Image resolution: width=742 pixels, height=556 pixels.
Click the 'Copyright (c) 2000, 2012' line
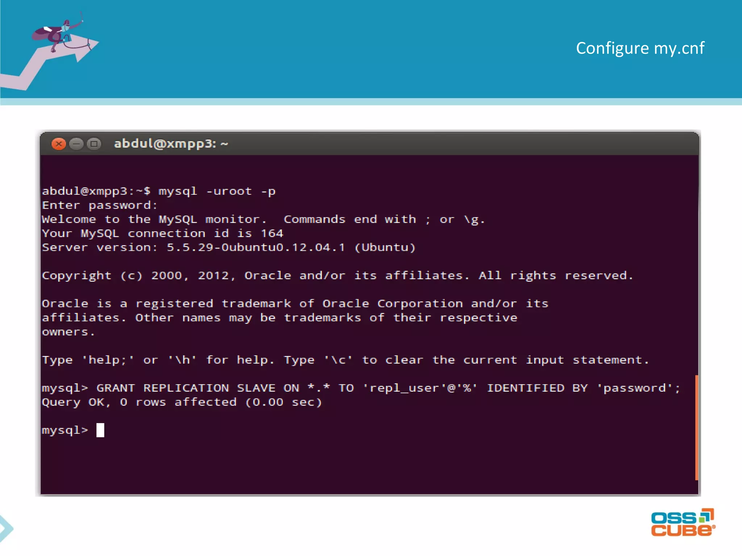click(x=337, y=276)
